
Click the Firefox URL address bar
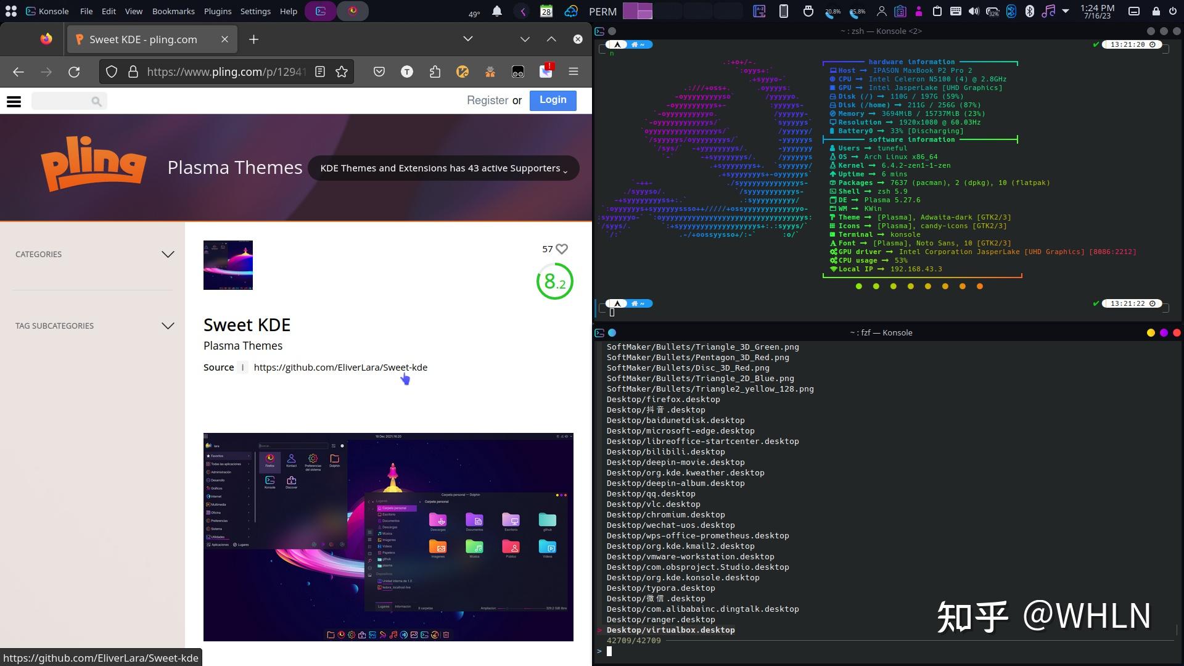(226, 72)
